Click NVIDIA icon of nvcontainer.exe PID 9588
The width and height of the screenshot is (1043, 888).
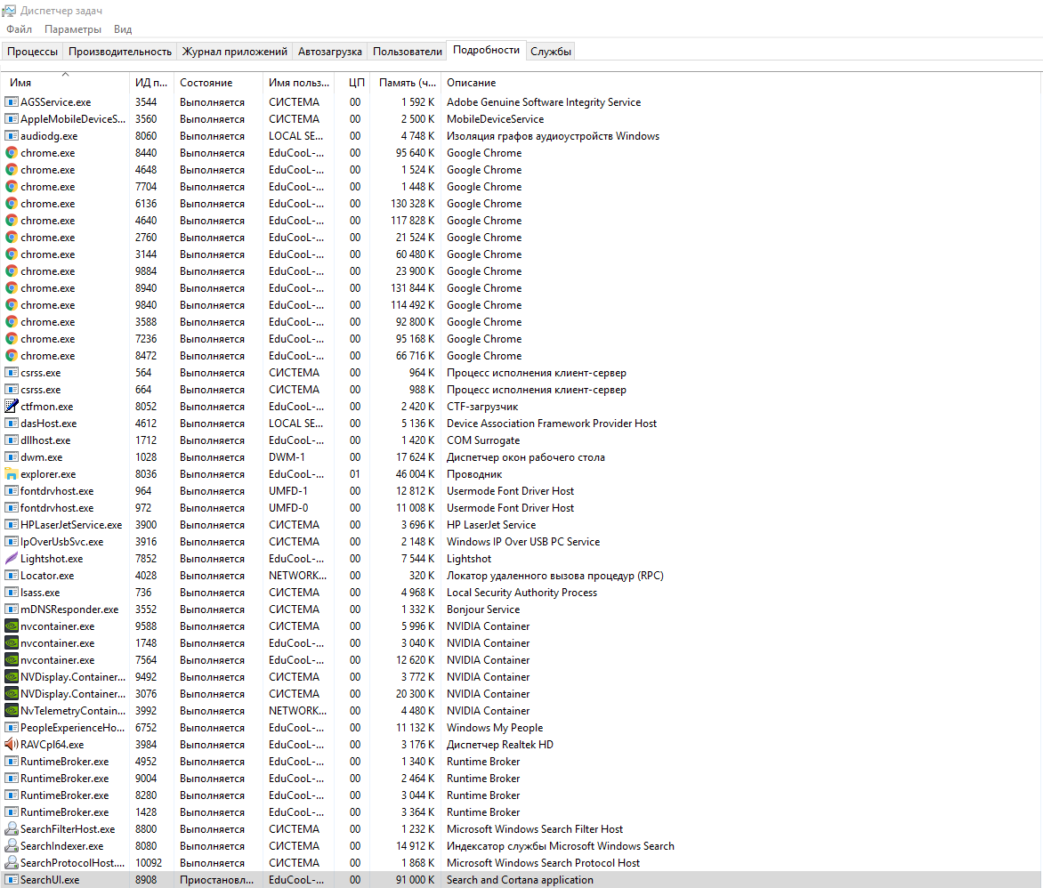[12, 626]
